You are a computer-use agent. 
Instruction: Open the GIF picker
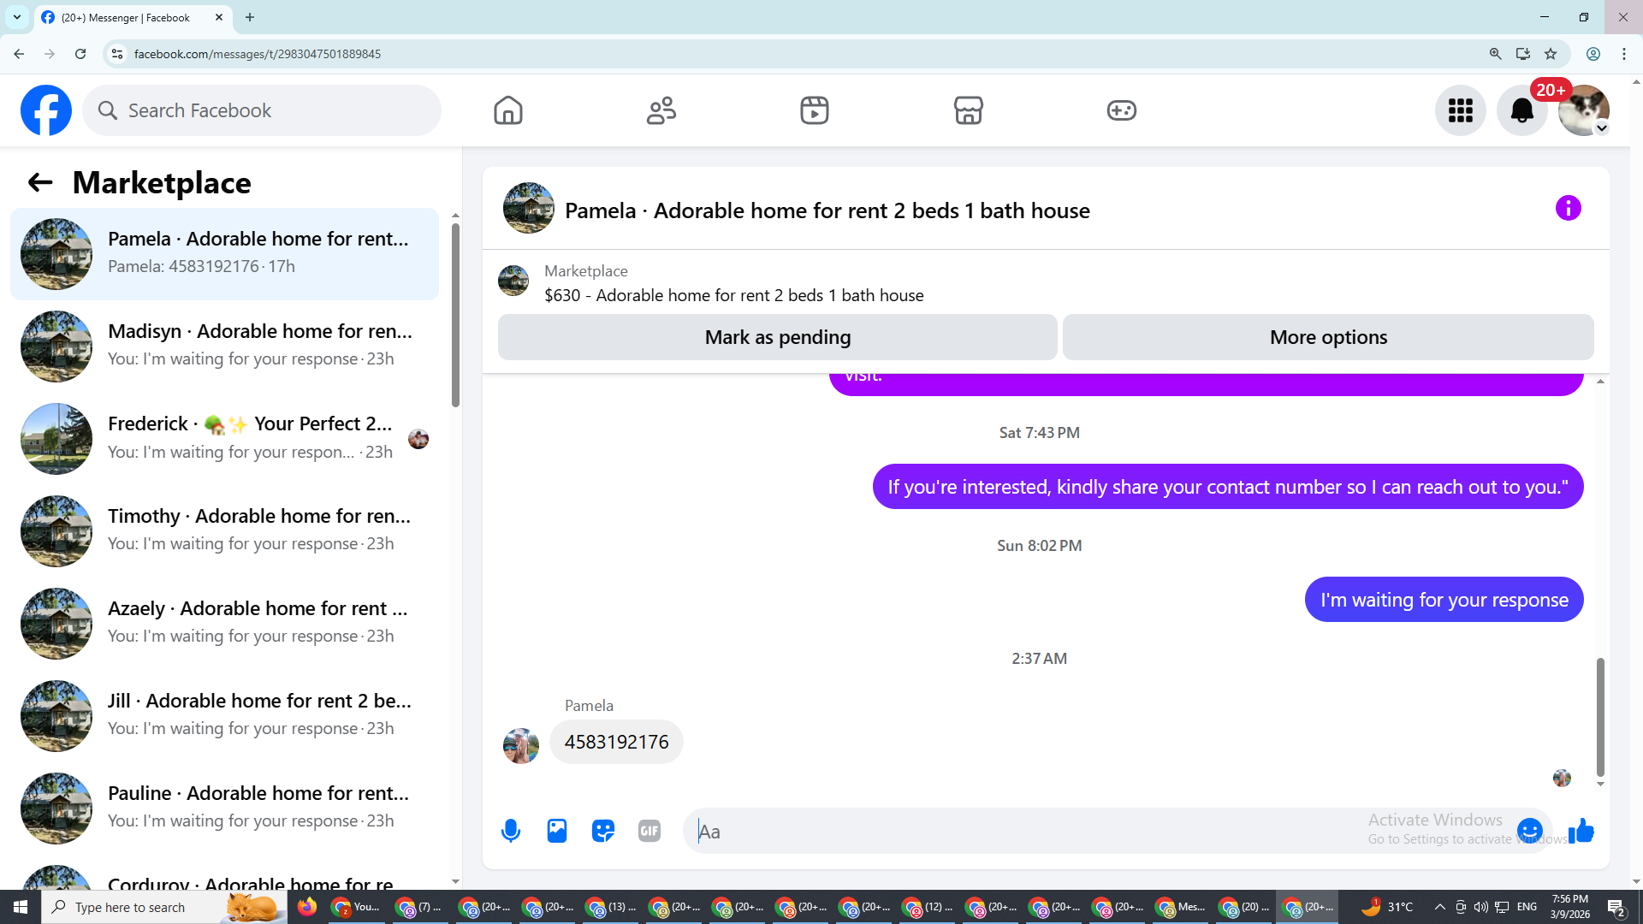(649, 831)
